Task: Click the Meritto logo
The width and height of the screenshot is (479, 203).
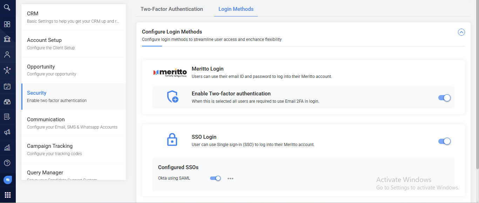Action: tap(170, 73)
